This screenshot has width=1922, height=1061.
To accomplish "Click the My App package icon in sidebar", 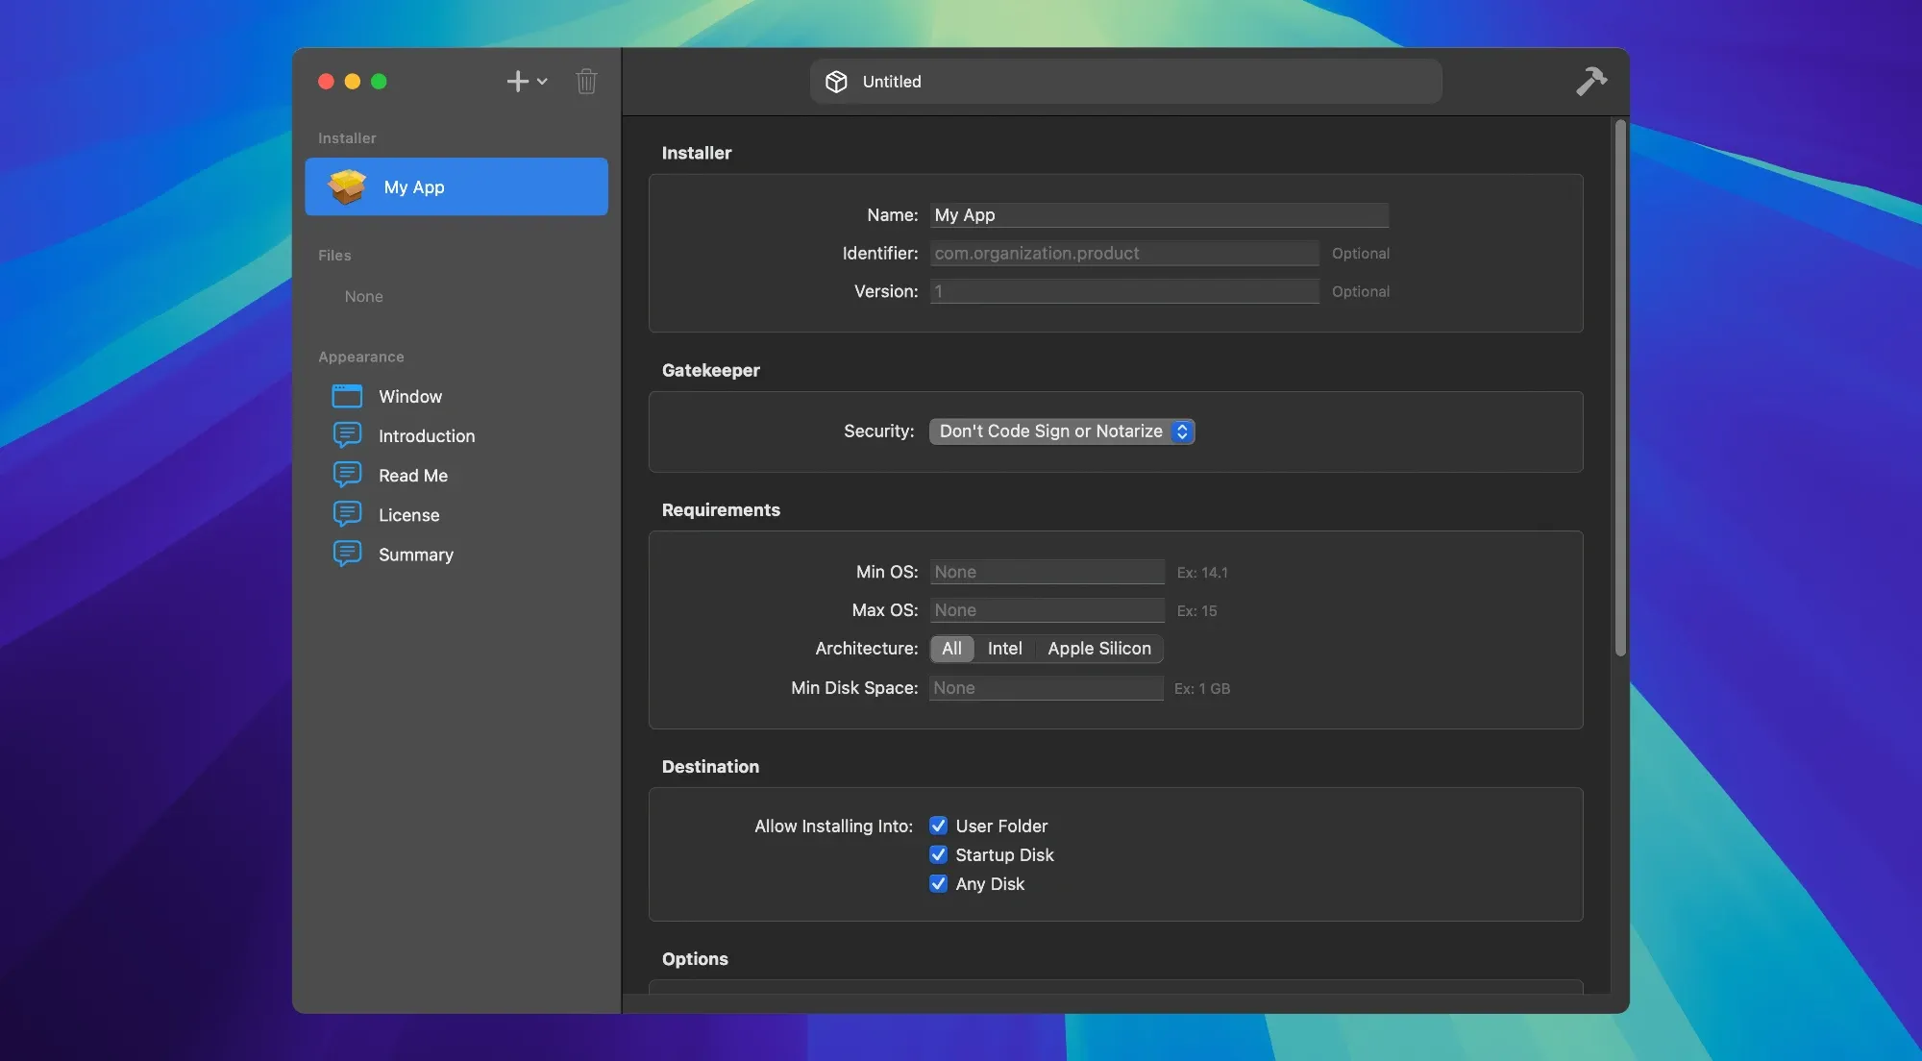I will [x=348, y=186].
